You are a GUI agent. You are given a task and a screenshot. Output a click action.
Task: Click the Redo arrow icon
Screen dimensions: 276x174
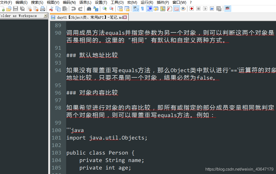coord(80,8)
